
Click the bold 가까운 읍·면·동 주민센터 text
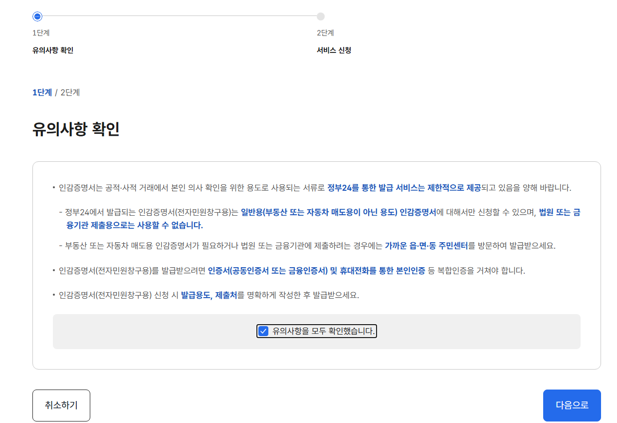point(426,246)
